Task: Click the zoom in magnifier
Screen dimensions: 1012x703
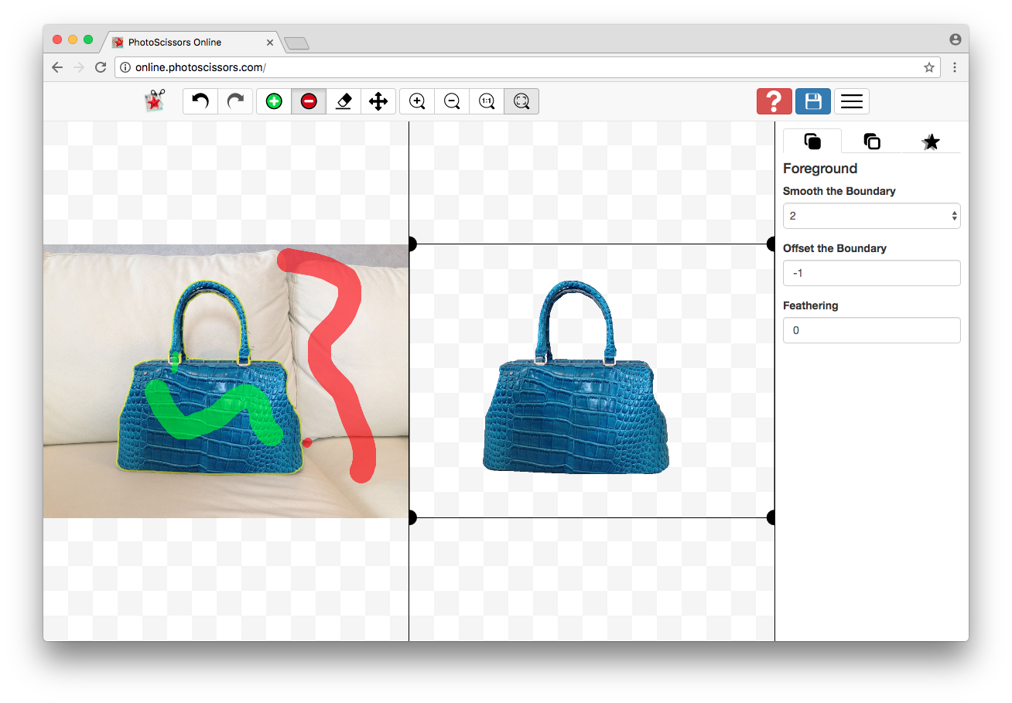Action: (x=417, y=101)
